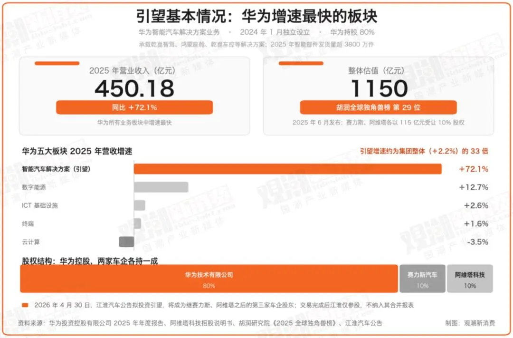Select the orange 引望 +72.1% bar
Viewport: 513px width, 338px height.
point(288,169)
